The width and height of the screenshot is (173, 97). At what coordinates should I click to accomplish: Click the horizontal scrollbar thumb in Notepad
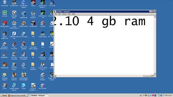coord(147,76)
